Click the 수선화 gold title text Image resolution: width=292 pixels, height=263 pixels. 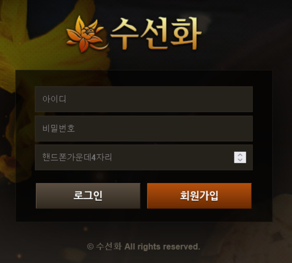[x=156, y=33]
